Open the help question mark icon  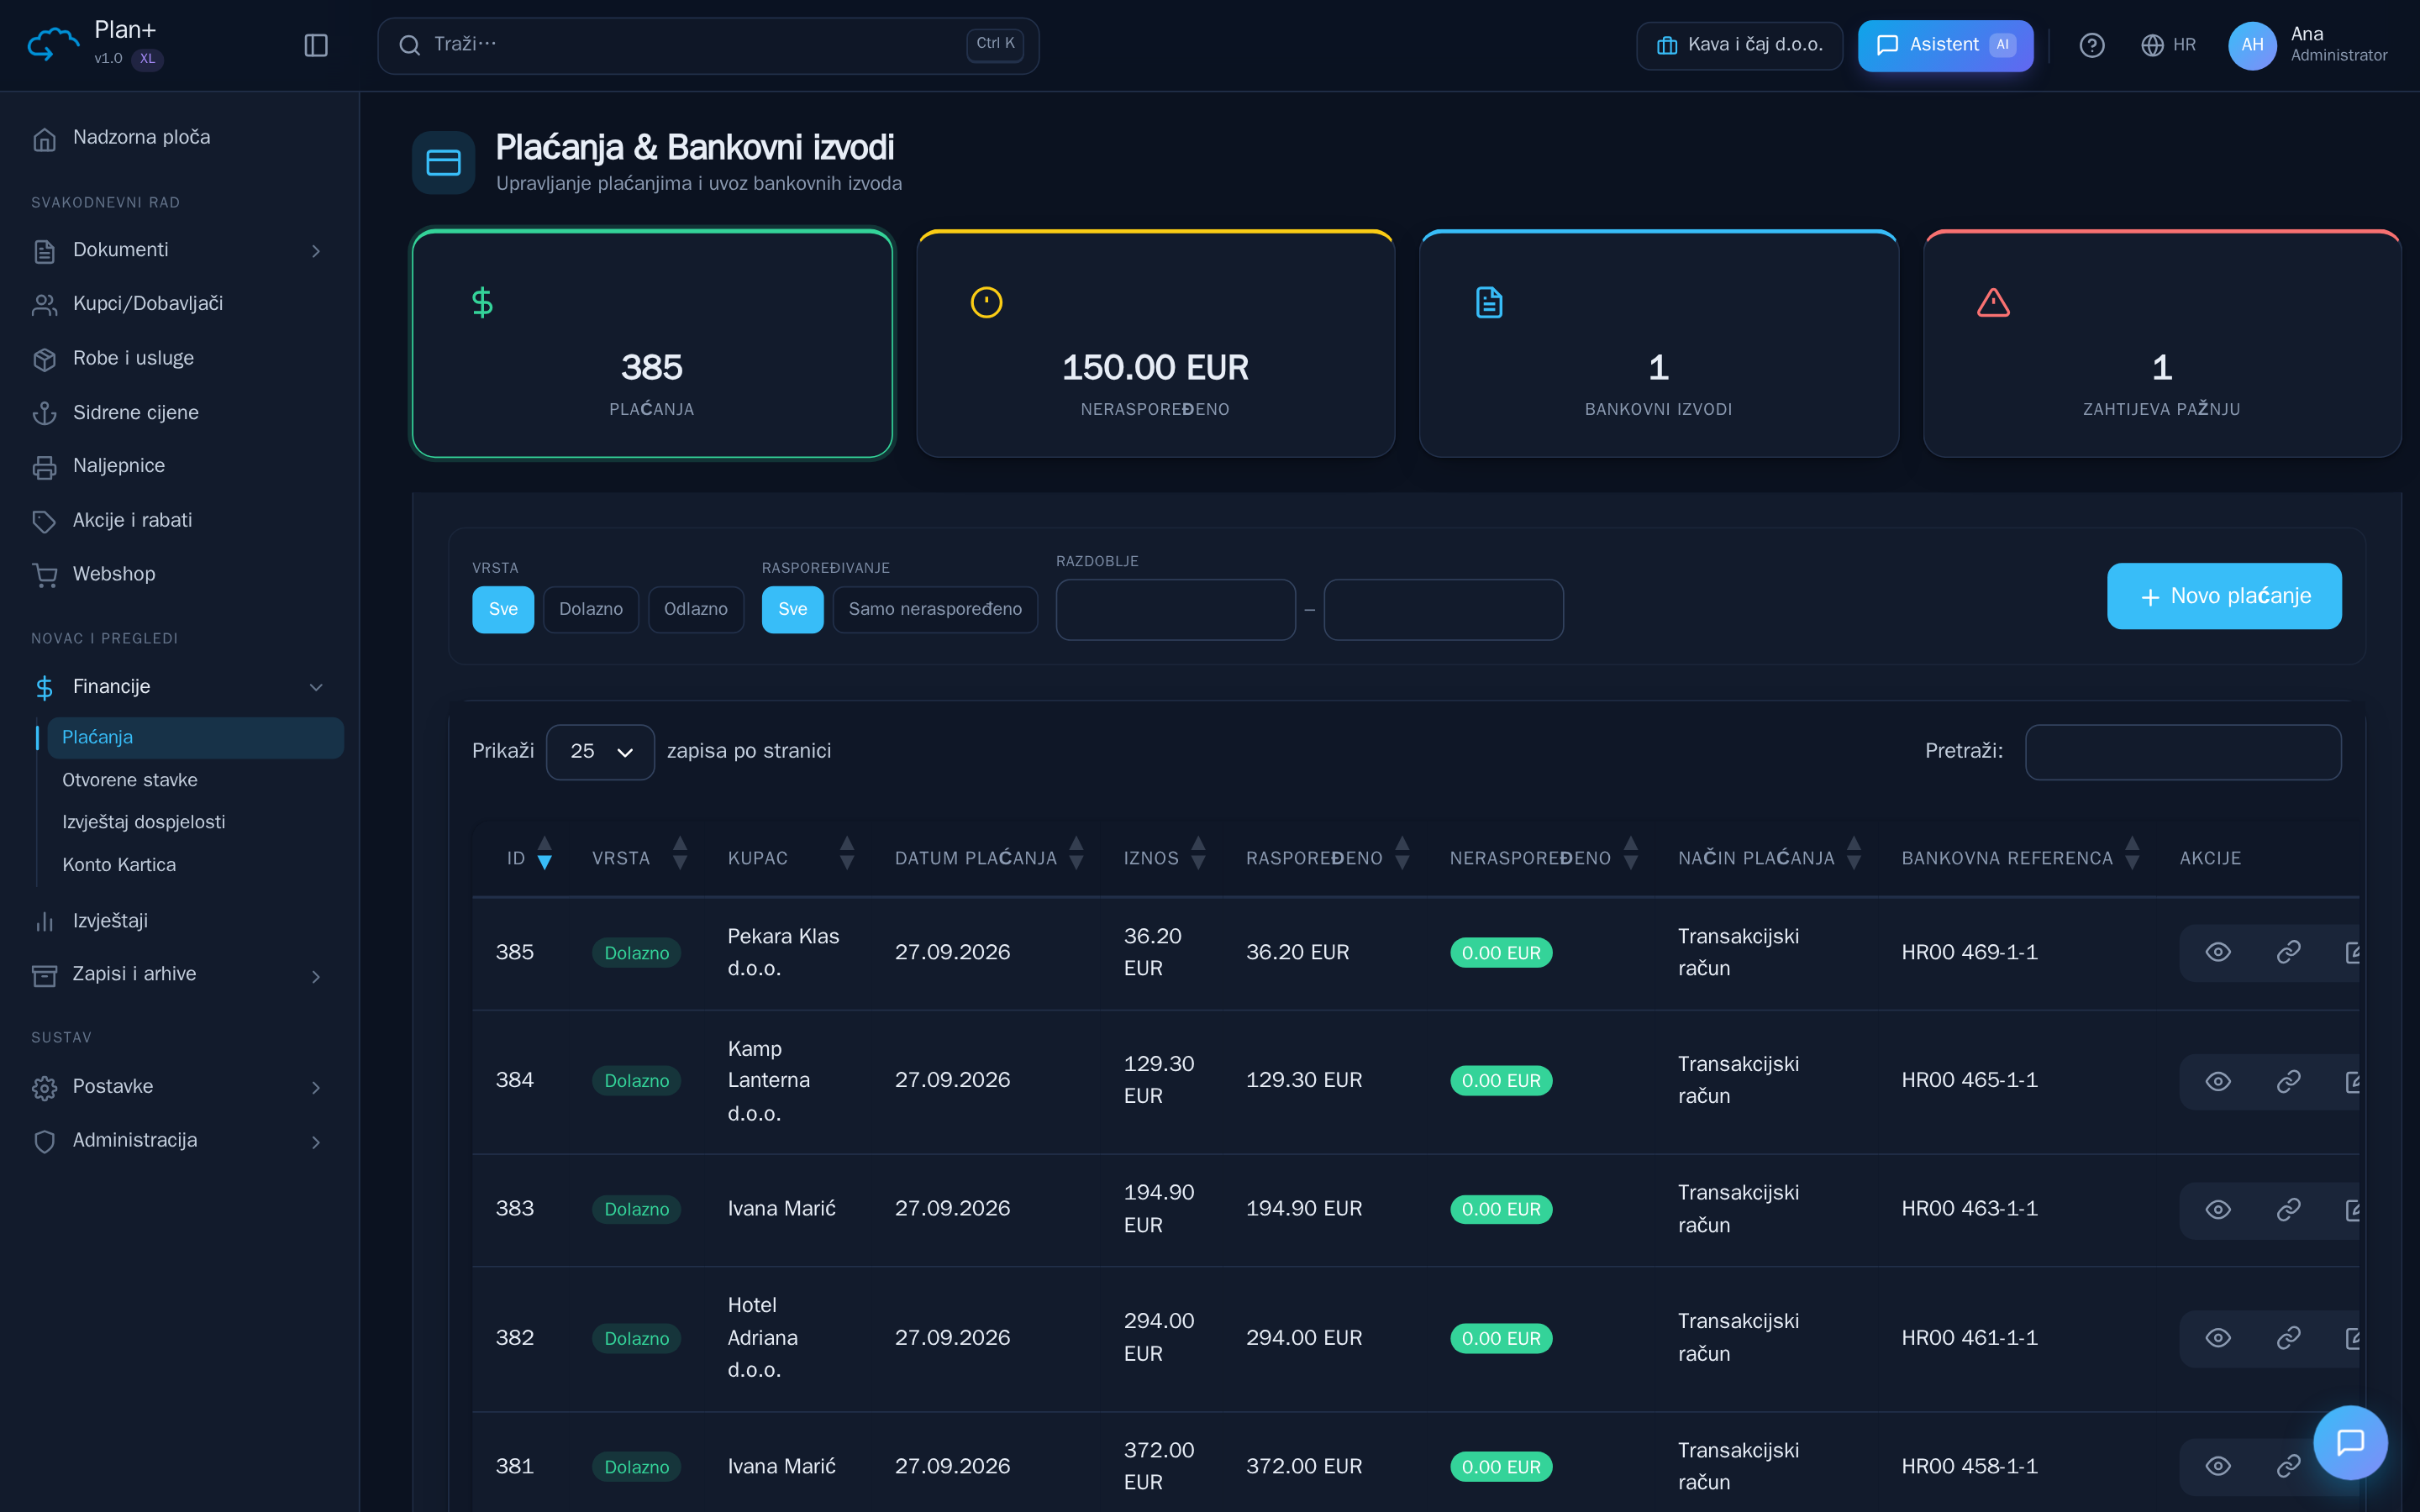point(2091,45)
